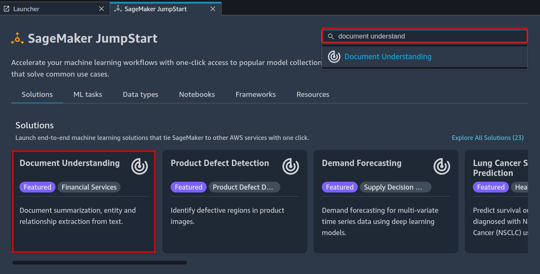Click the Financial Services tag

click(89, 187)
